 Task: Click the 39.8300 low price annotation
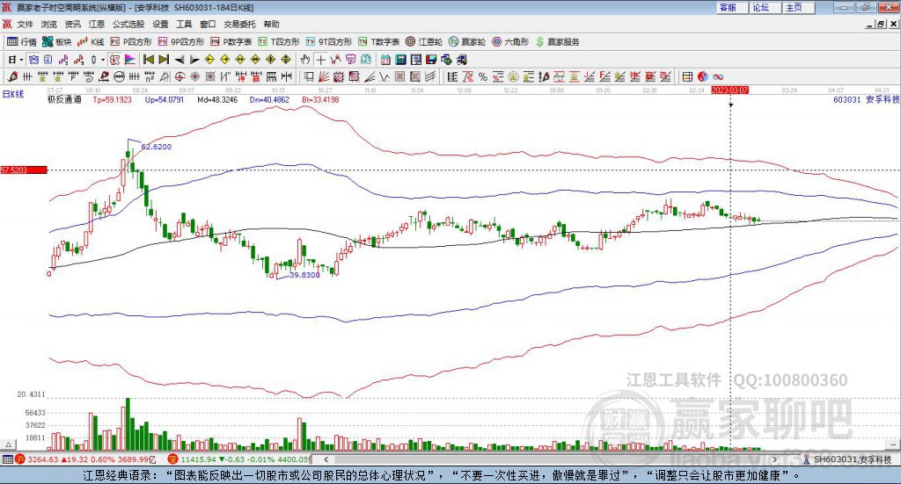point(304,275)
